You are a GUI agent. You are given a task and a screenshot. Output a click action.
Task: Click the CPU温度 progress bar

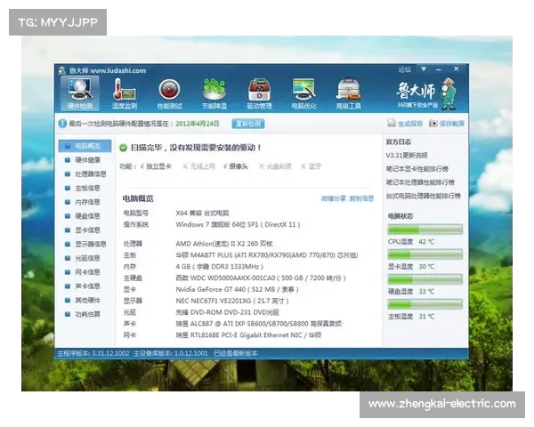click(x=425, y=230)
